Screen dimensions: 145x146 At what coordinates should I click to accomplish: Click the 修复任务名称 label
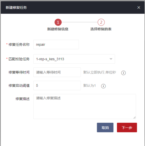tap(19, 44)
